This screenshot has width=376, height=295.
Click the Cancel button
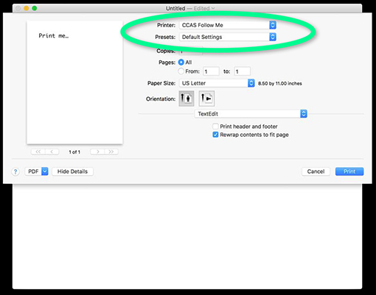pos(316,171)
